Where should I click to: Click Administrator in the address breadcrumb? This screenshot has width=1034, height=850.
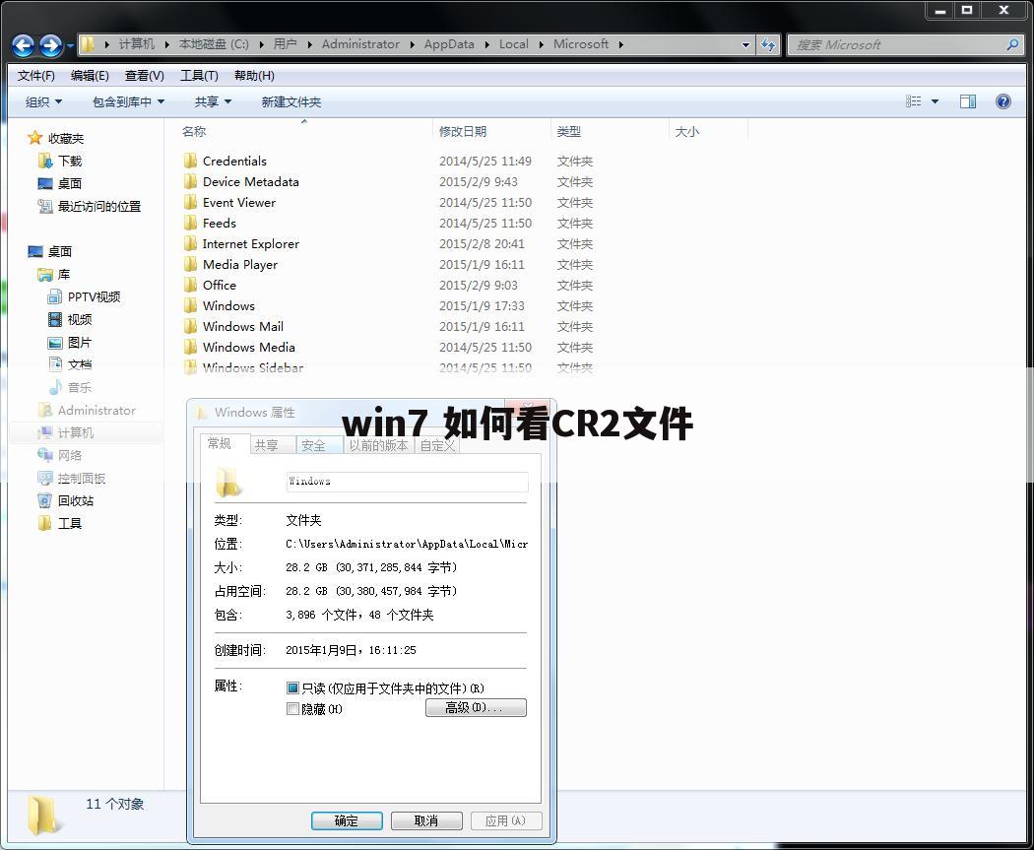click(x=360, y=44)
